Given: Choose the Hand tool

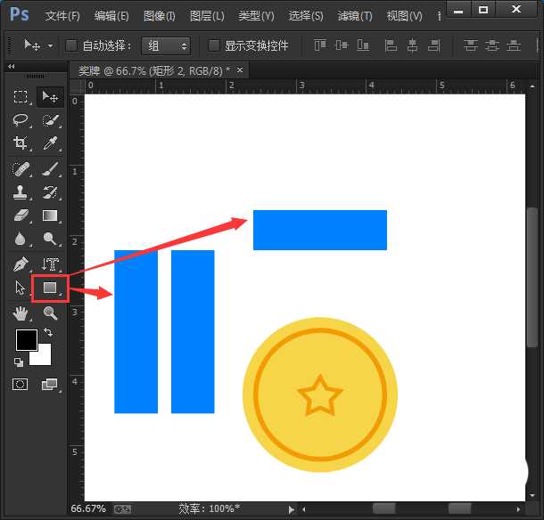Looking at the screenshot, I should pos(21,313).
